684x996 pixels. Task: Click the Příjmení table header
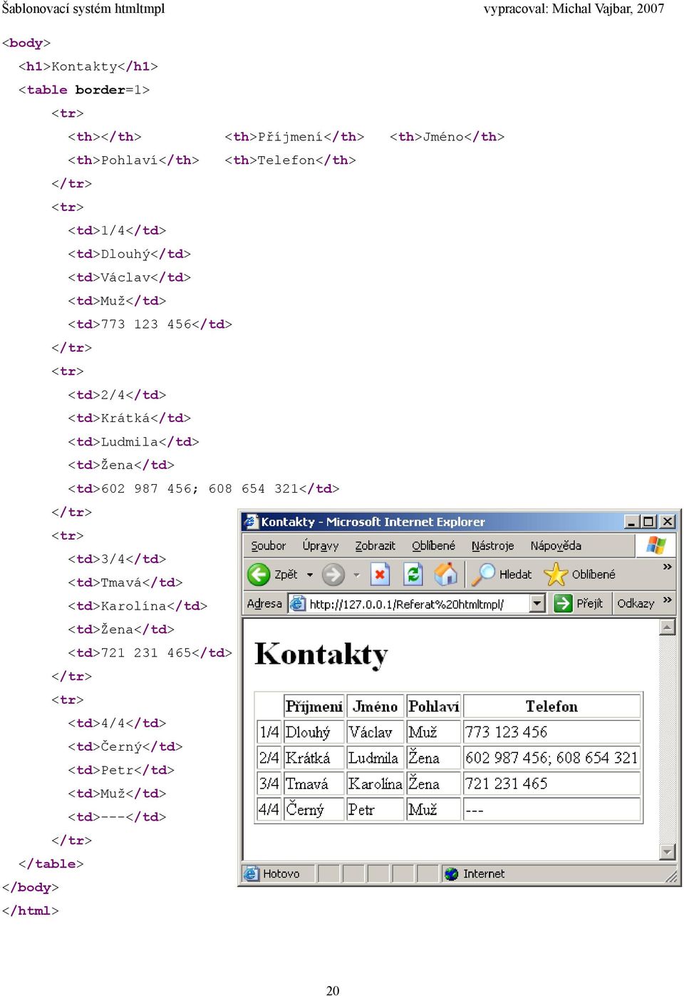(314, 707)
